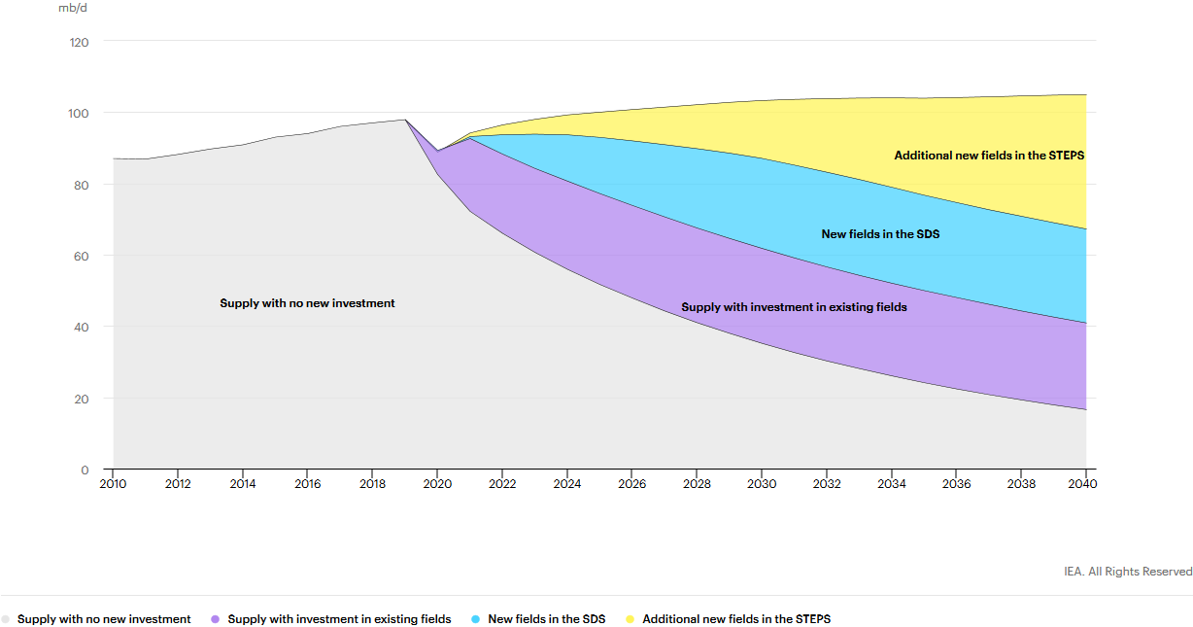Click the blue legend dot for SDS fields
This screenshot has width=1193, height=627.
coord(475,619)
